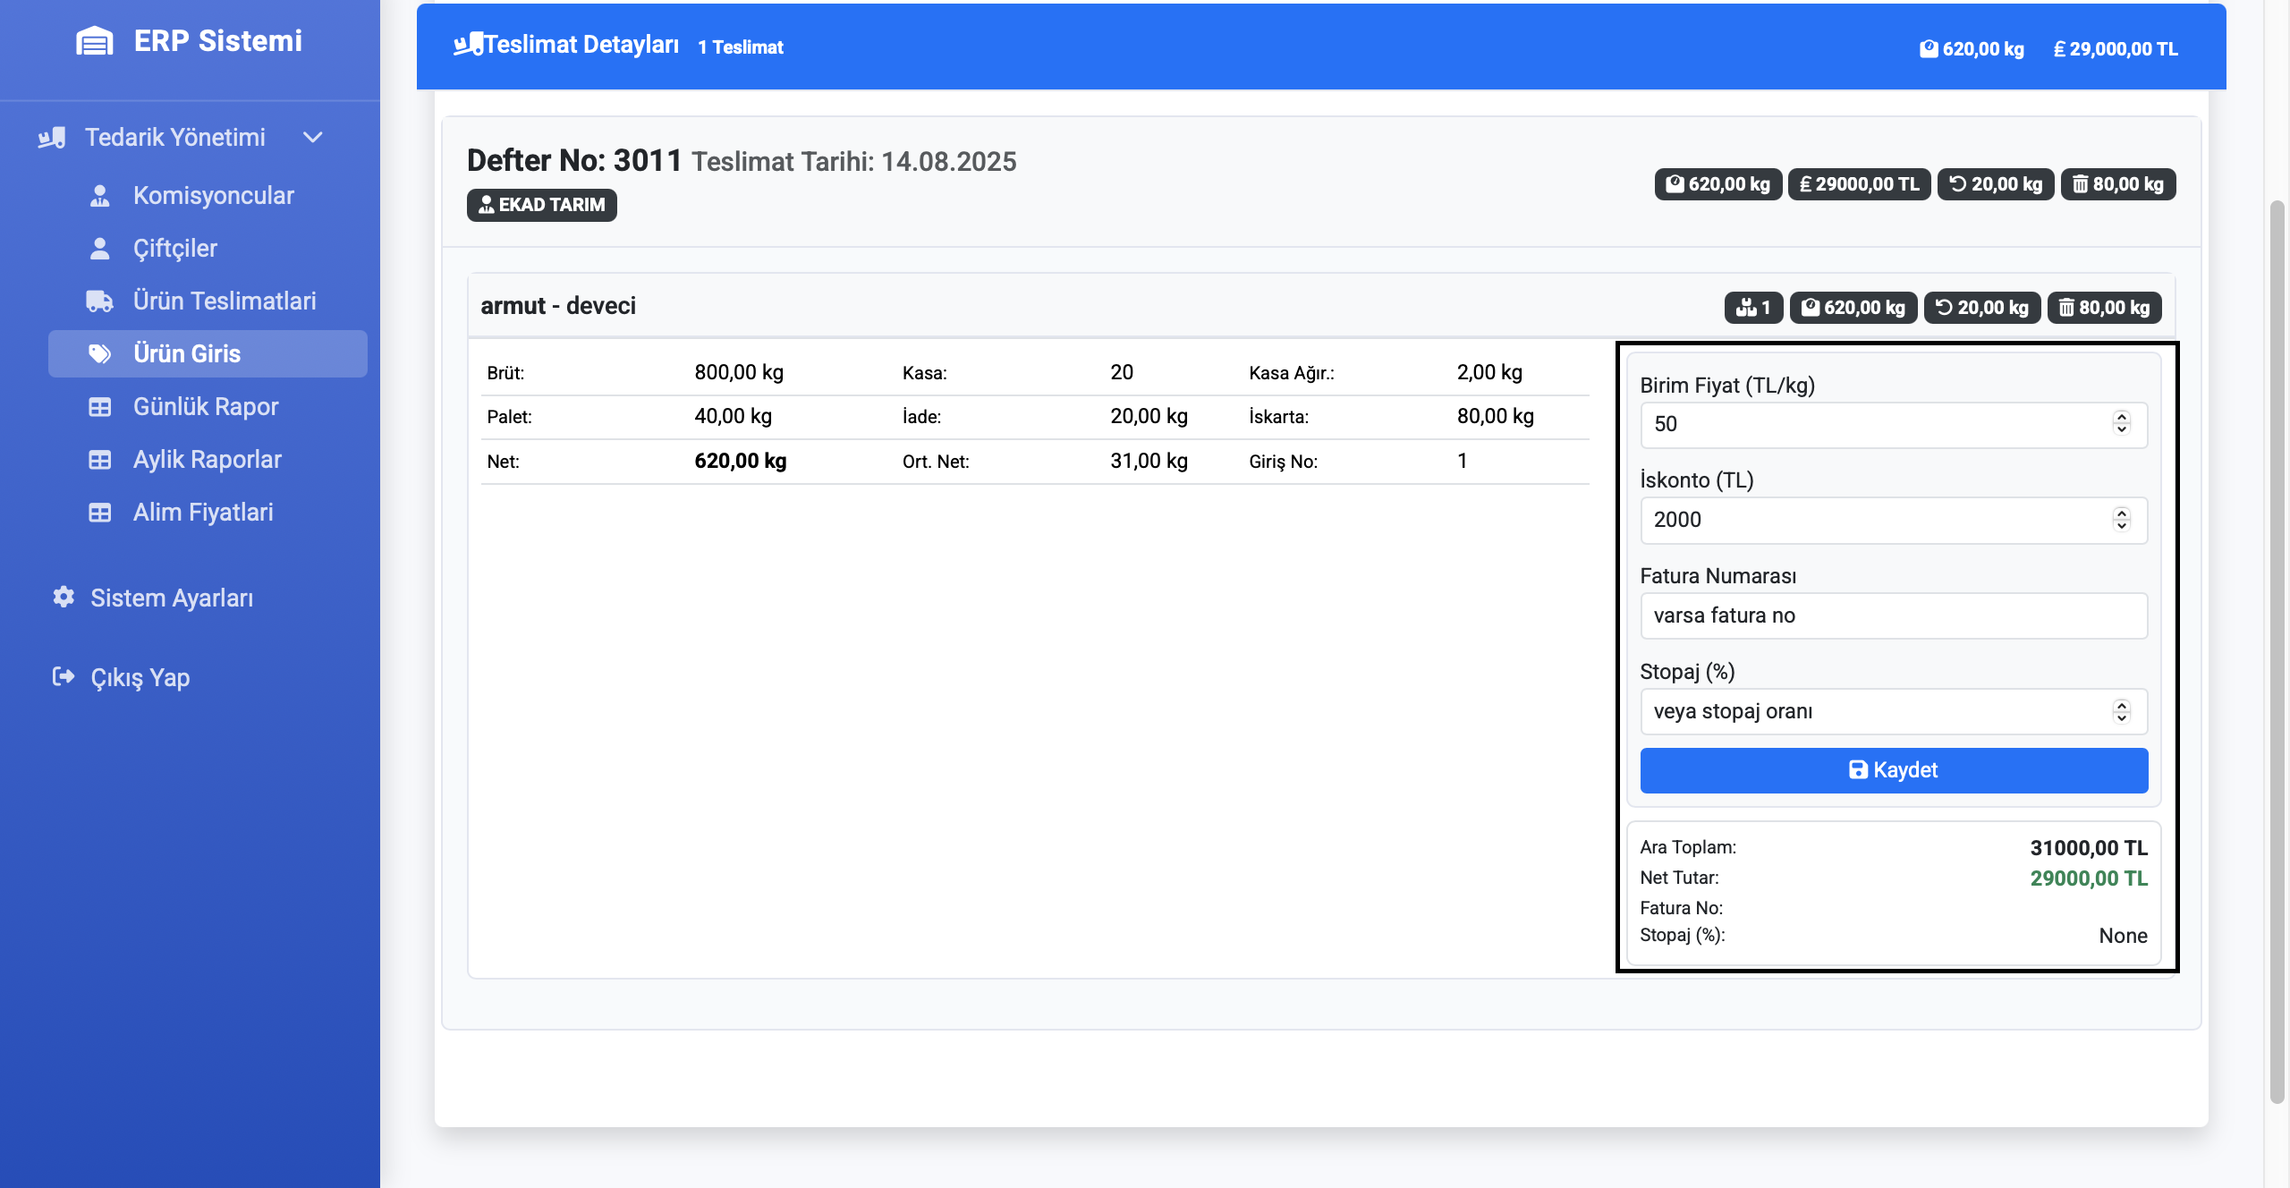The image size is (2290, 1188).
Task: Select the Ürün Giris menu item
Action: tap(208, 354)
